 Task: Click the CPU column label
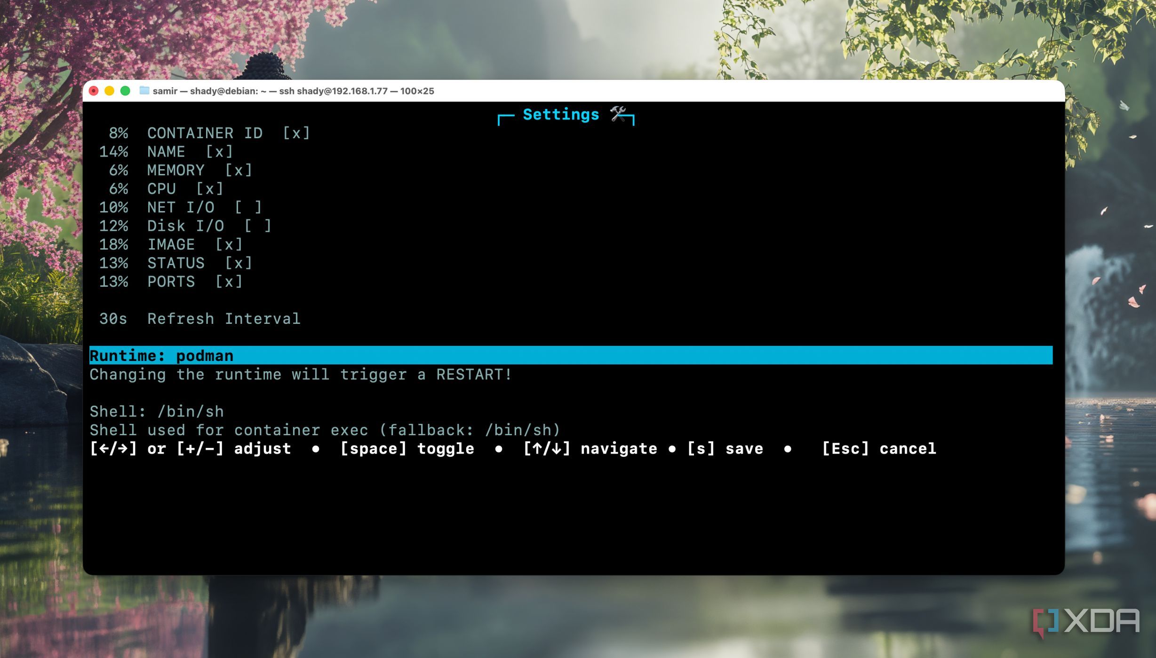tap(161, 189)
